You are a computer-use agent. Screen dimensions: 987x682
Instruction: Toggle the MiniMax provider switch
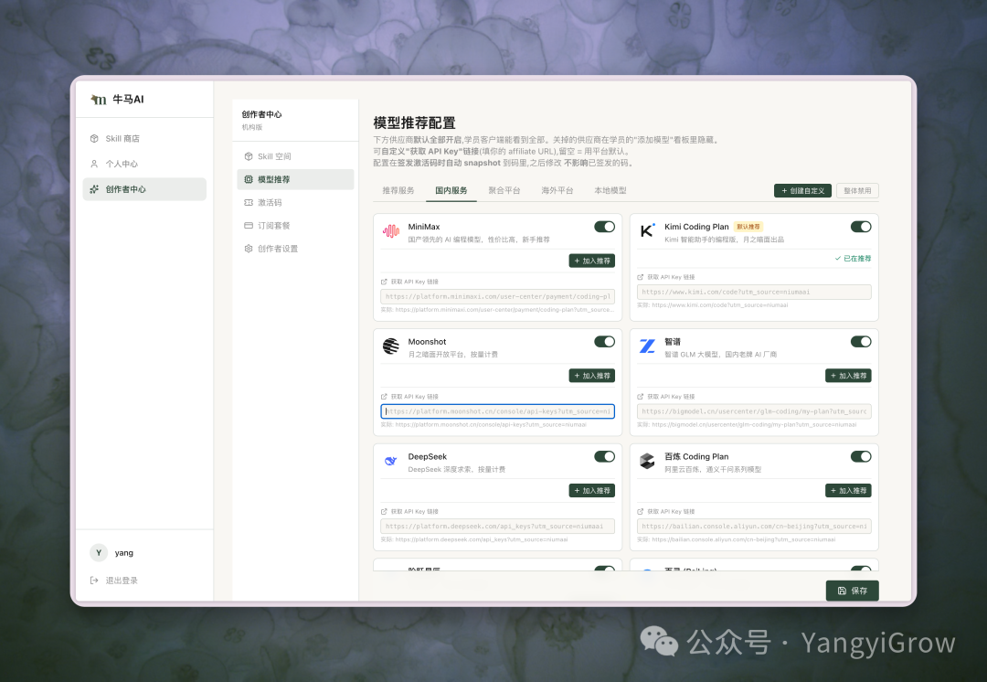[604, 227]
